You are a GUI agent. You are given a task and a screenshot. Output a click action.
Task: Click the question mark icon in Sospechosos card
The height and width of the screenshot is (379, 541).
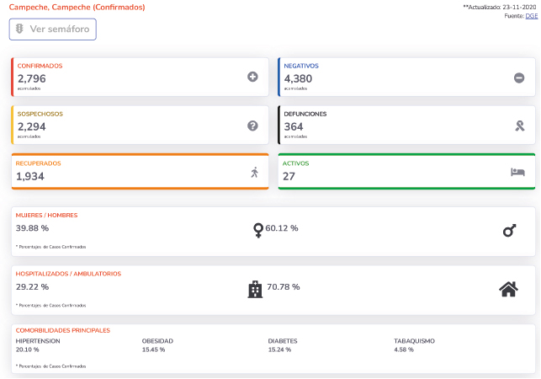click(252, 125)
